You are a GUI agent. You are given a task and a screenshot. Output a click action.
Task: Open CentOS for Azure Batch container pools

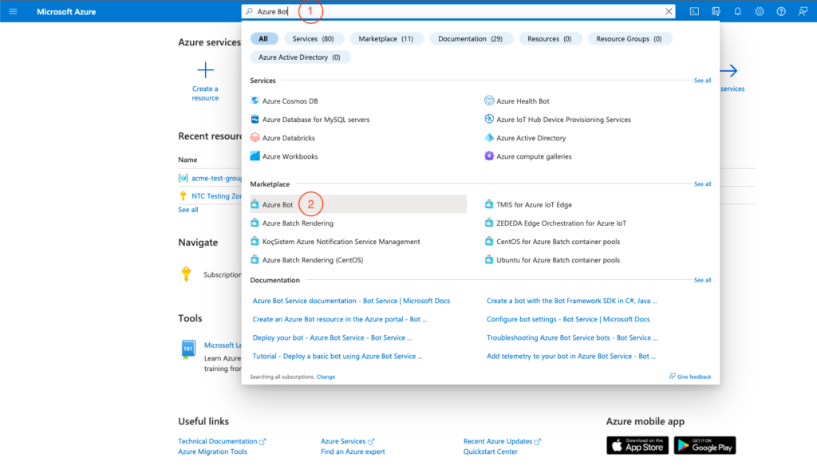(x=558, y=241)
